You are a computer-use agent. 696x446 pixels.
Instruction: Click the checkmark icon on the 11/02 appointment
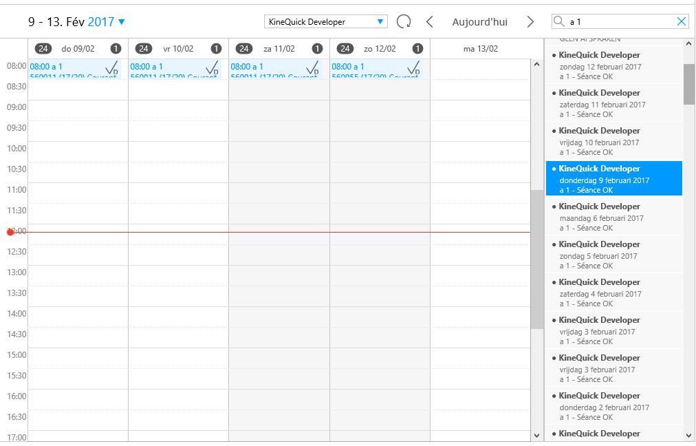click(x=313, y=67)
